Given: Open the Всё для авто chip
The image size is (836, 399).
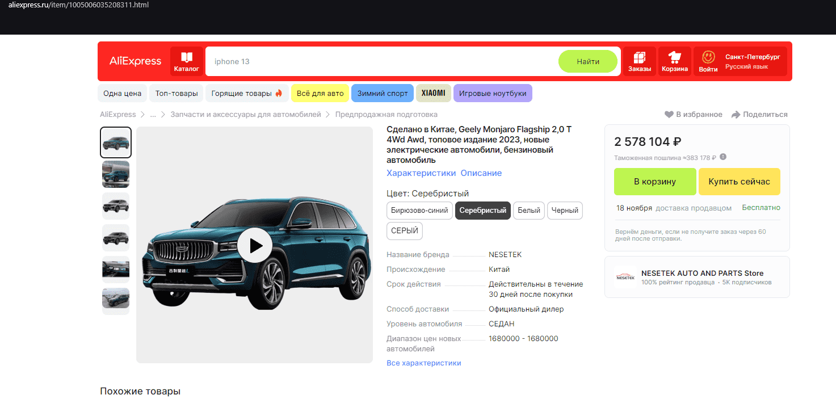Looking at the screenshot, I should pos(320,94).
